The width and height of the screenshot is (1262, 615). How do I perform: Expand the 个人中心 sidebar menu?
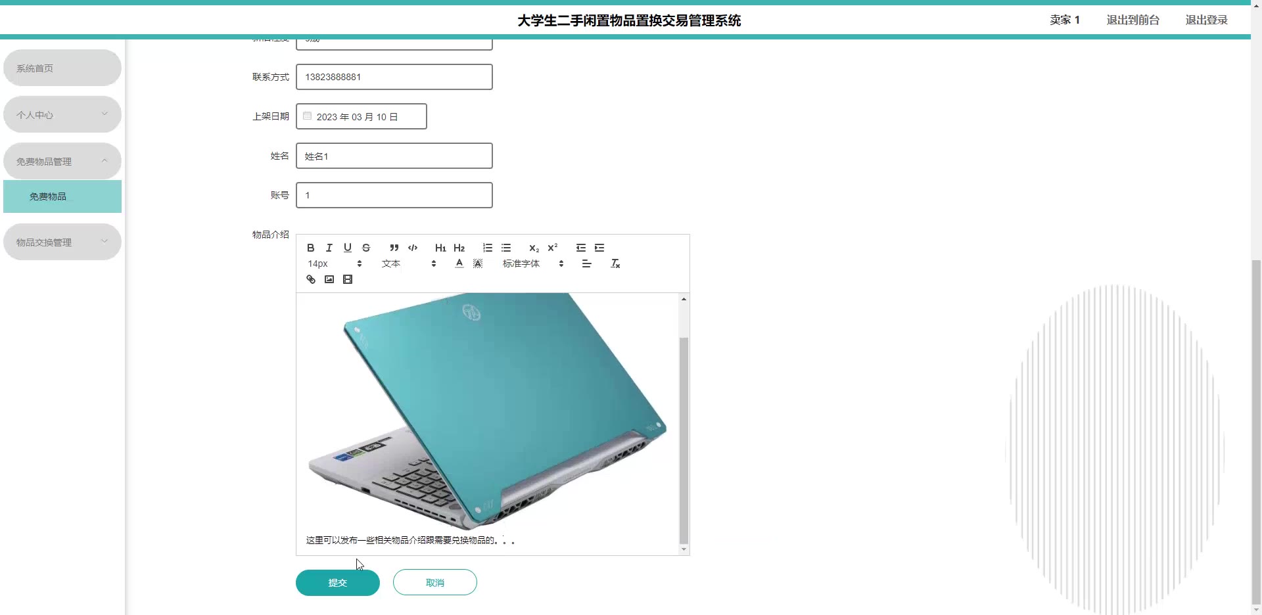(62, 114)
